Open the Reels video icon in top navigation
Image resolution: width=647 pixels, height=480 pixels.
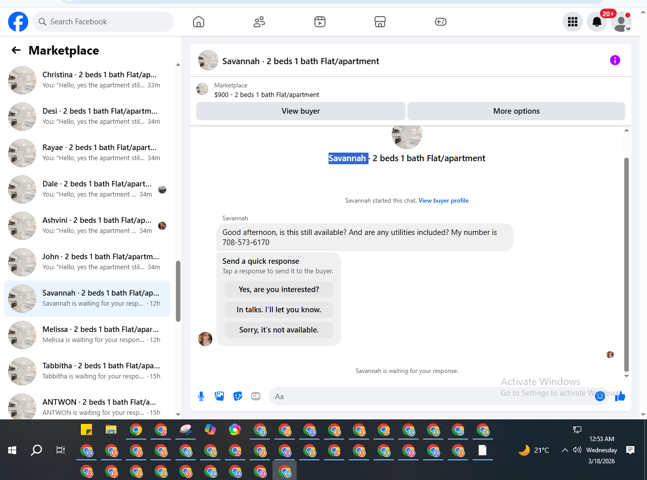coord(319,22)
